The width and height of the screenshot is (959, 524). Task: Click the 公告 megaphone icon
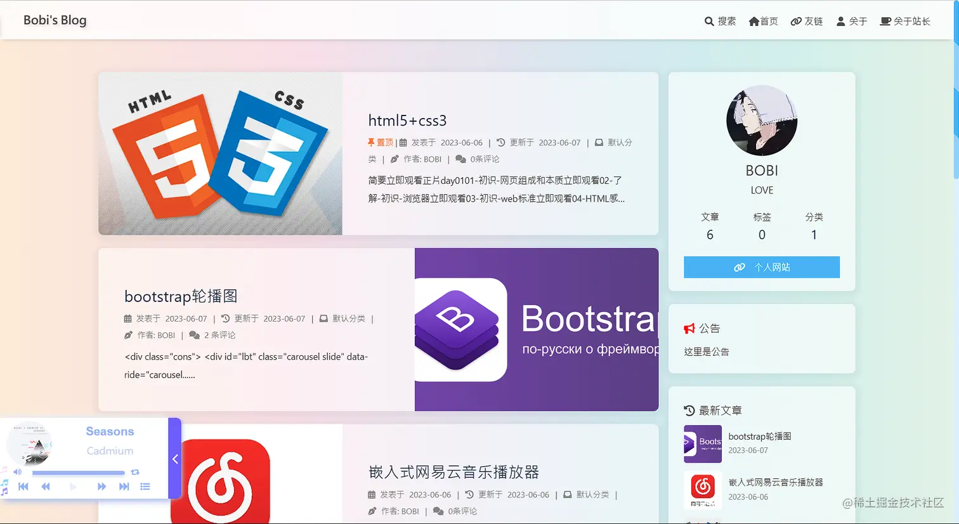(689, 328)
